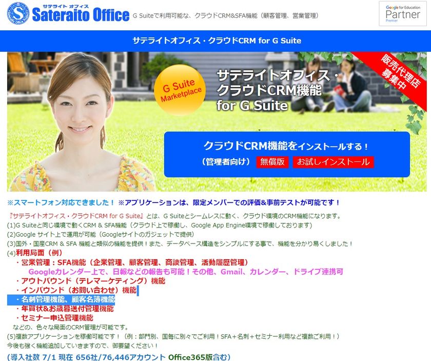Click the red 販売代理店募集中 corner ribbon
Image resolution: width=431 pixels, height=361 pixels.
(x=399, y=74)
